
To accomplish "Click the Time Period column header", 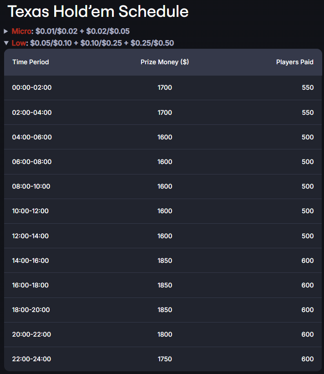I will [x=31, y=62].
